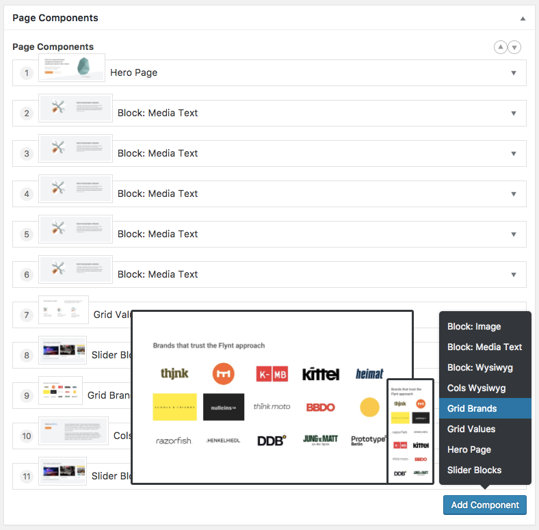This screenshot has height=530, width=539.
Task: Click the row 2 Block: Media Text title
Action: coord(157,113)
